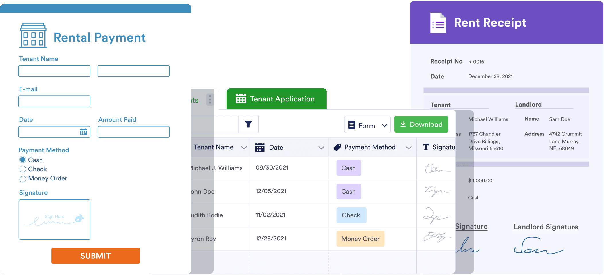Click the T icon in the Signature column
The image size is (604, 275).
[x=425, y=147]
